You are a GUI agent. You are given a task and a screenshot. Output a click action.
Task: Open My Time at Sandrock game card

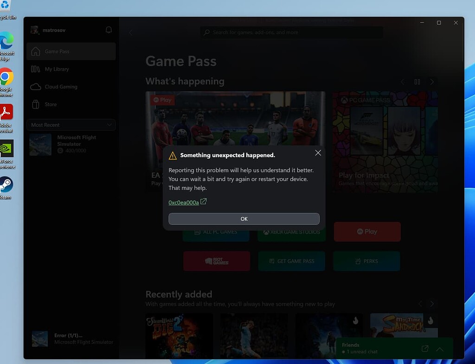point(404,326)
